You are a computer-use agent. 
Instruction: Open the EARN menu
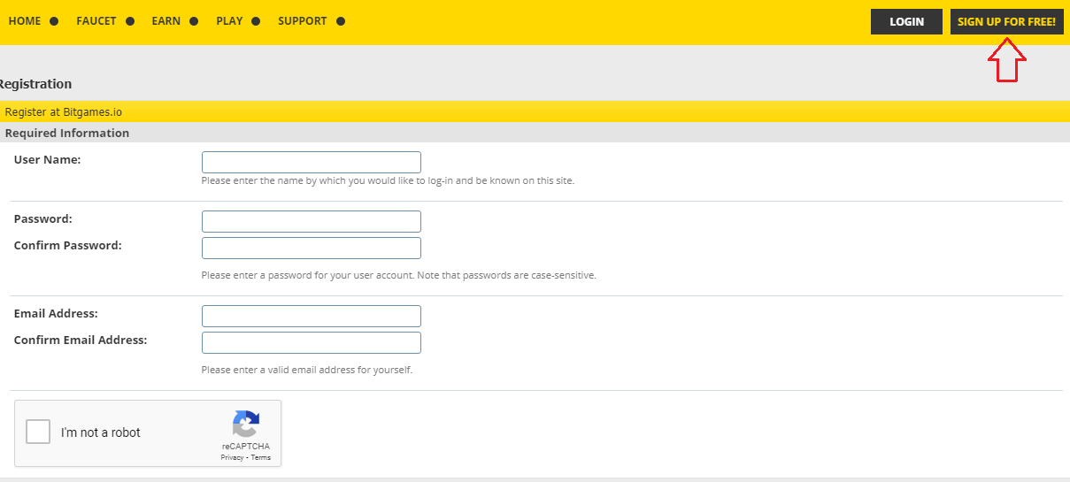pyautogui.click(x=166, y=21)
